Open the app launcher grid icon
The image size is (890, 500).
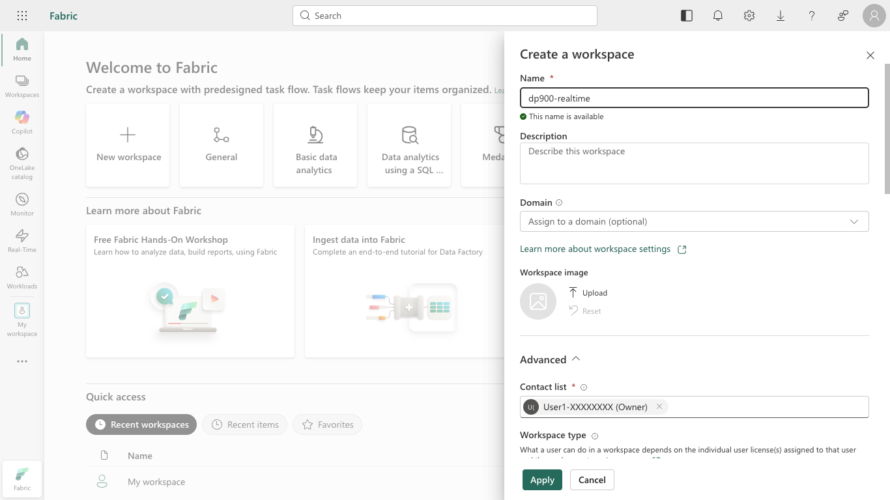[22, 16]
